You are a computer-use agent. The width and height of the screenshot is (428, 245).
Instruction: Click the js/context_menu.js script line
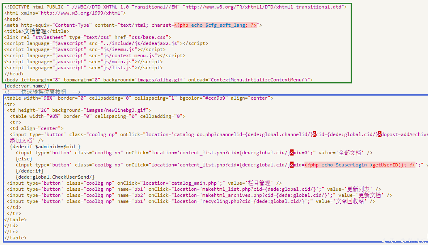click(x=95, y=55)
